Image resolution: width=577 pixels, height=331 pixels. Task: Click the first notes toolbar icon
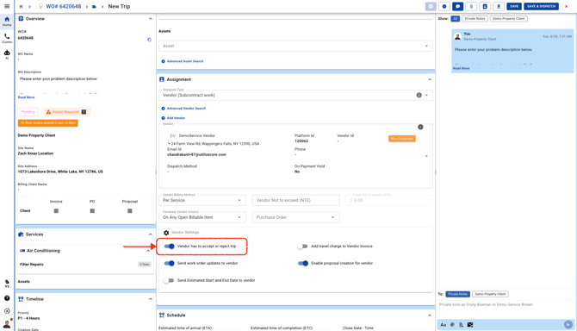(431, 6)
